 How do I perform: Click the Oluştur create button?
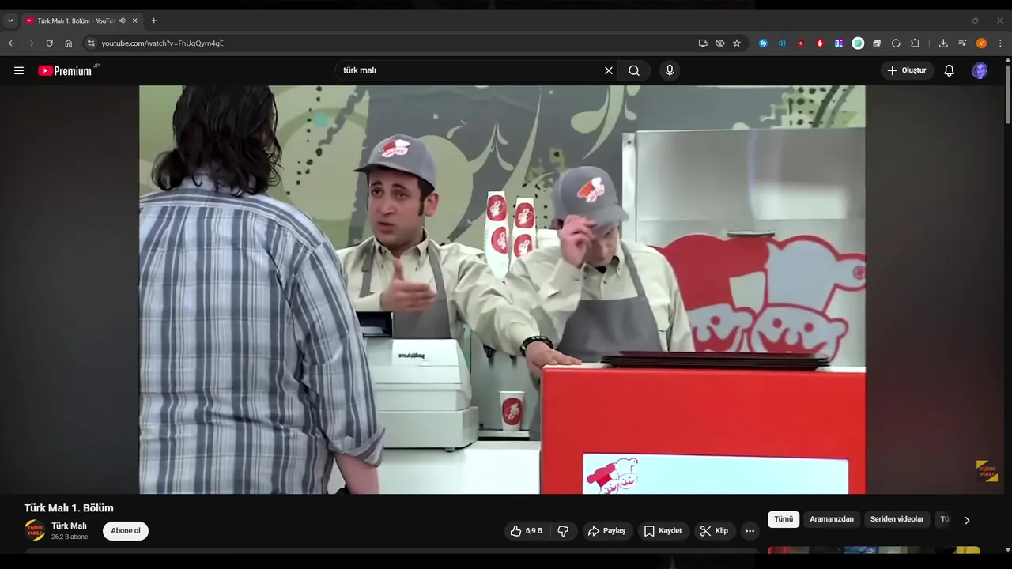click(907, 70)
